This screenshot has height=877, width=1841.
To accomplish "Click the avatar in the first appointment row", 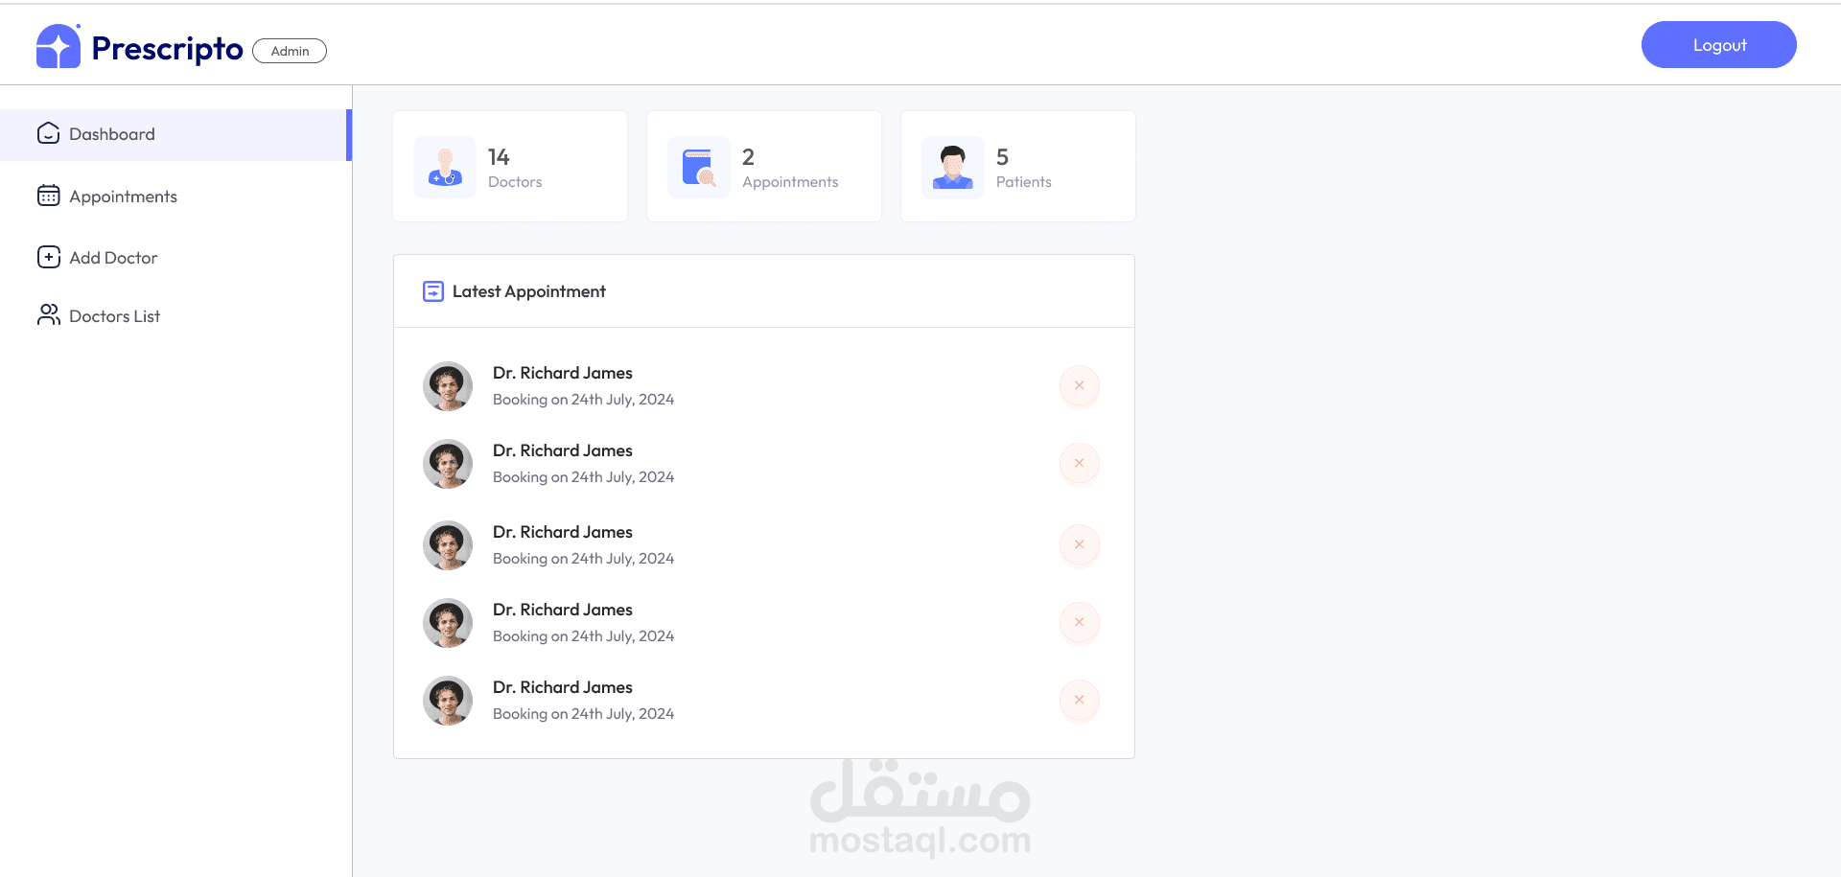I will tap(448, 386).
